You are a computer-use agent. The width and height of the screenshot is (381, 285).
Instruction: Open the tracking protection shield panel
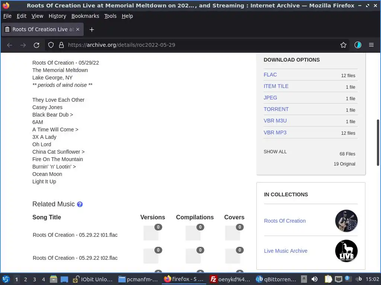(51, 45)
